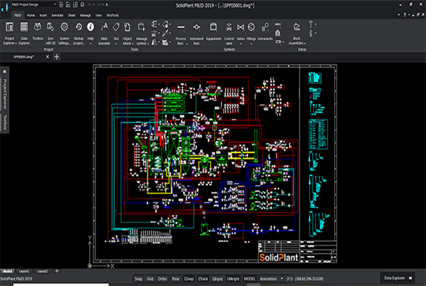Toggle ETrack in status bar

click(203, 278)
